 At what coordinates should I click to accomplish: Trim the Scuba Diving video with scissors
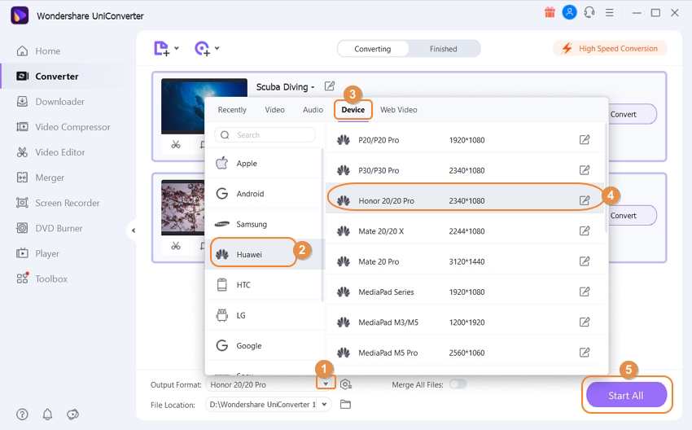click(176, 144)
